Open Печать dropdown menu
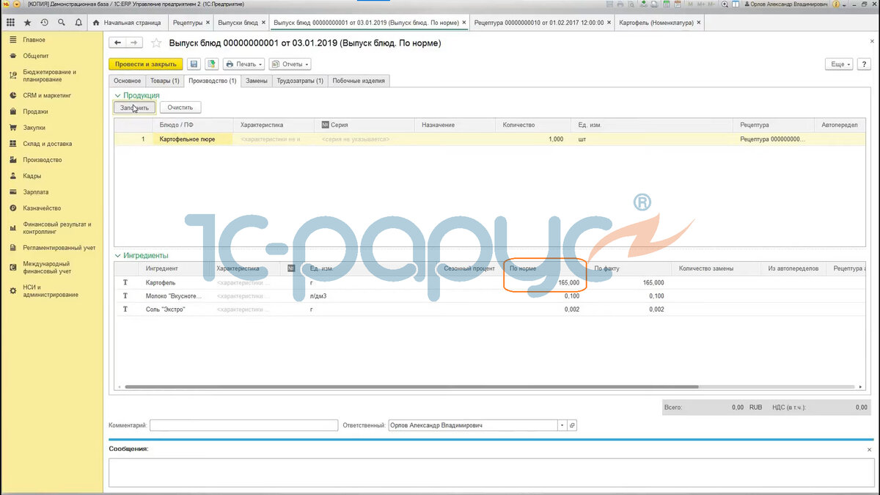 click(243, 65)
